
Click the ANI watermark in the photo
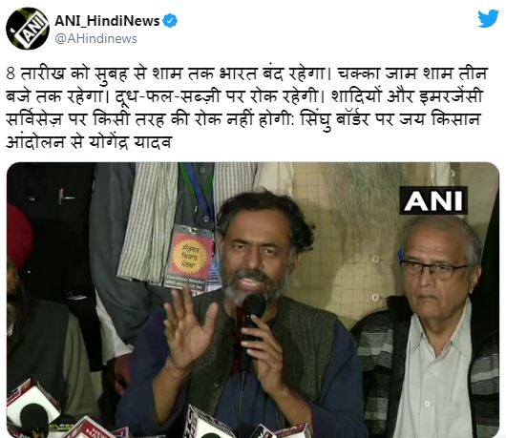(433, 200)
